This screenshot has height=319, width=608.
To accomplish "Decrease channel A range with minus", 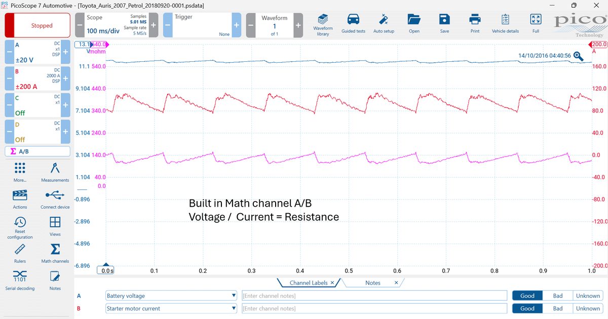I will click(9, 52).
